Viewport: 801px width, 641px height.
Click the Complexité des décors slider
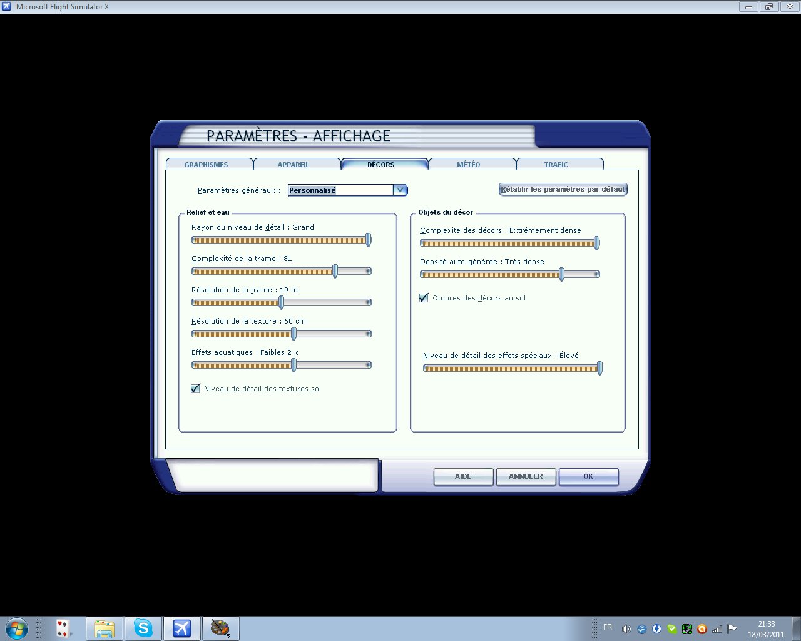coord(510,243)
